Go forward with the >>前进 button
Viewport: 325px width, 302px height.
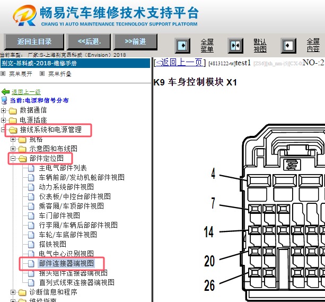point(135,42)
